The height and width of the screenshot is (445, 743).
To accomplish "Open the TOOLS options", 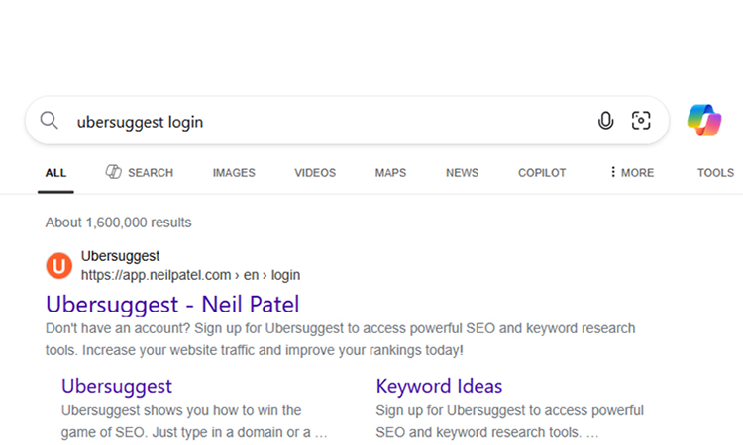I will [715, 173].
